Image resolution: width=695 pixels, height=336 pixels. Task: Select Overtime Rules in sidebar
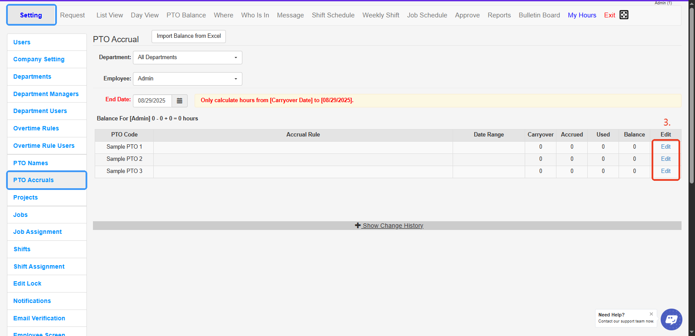[36, 128]
